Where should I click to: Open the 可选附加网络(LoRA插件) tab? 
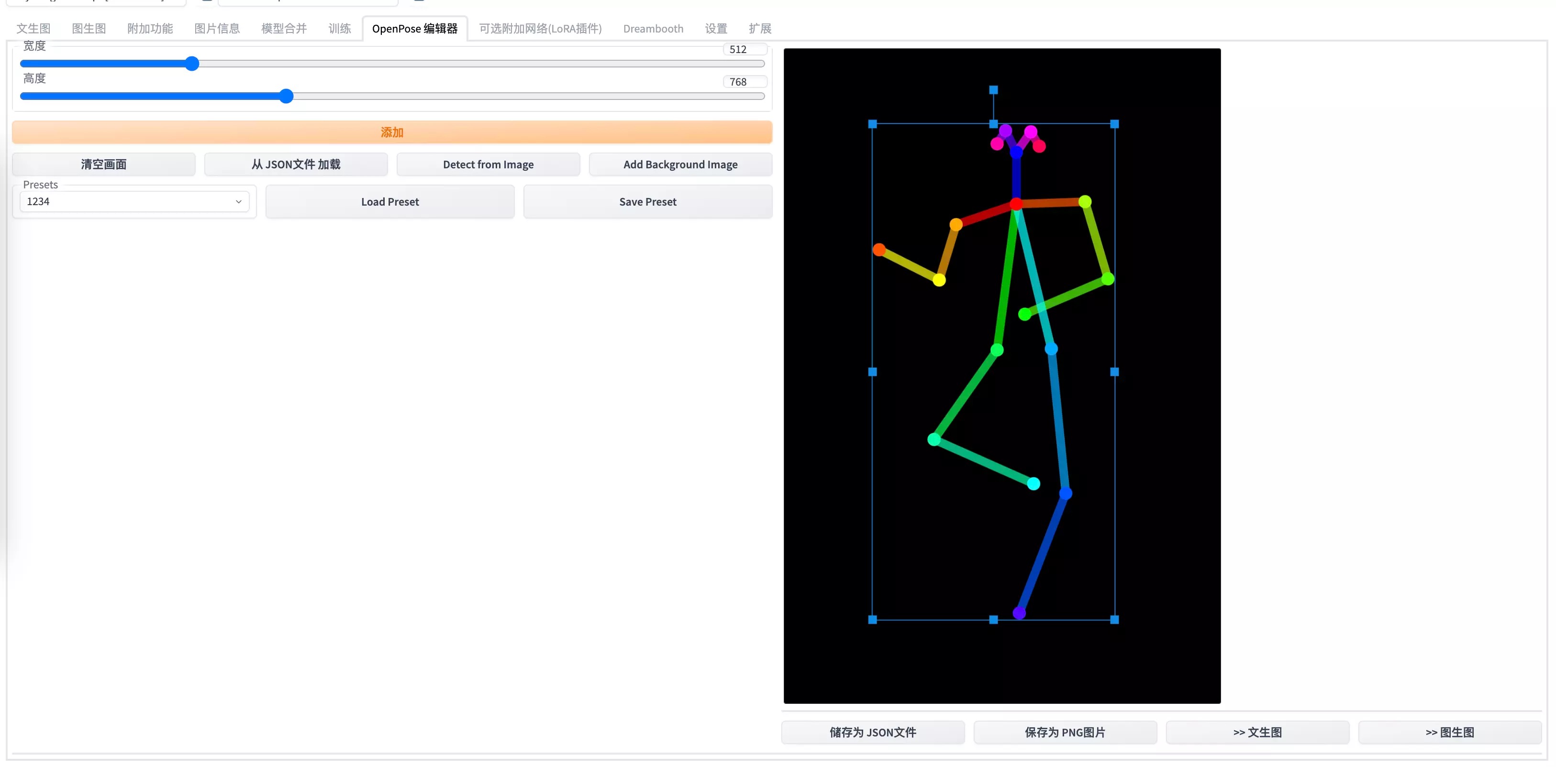point(539,28)
